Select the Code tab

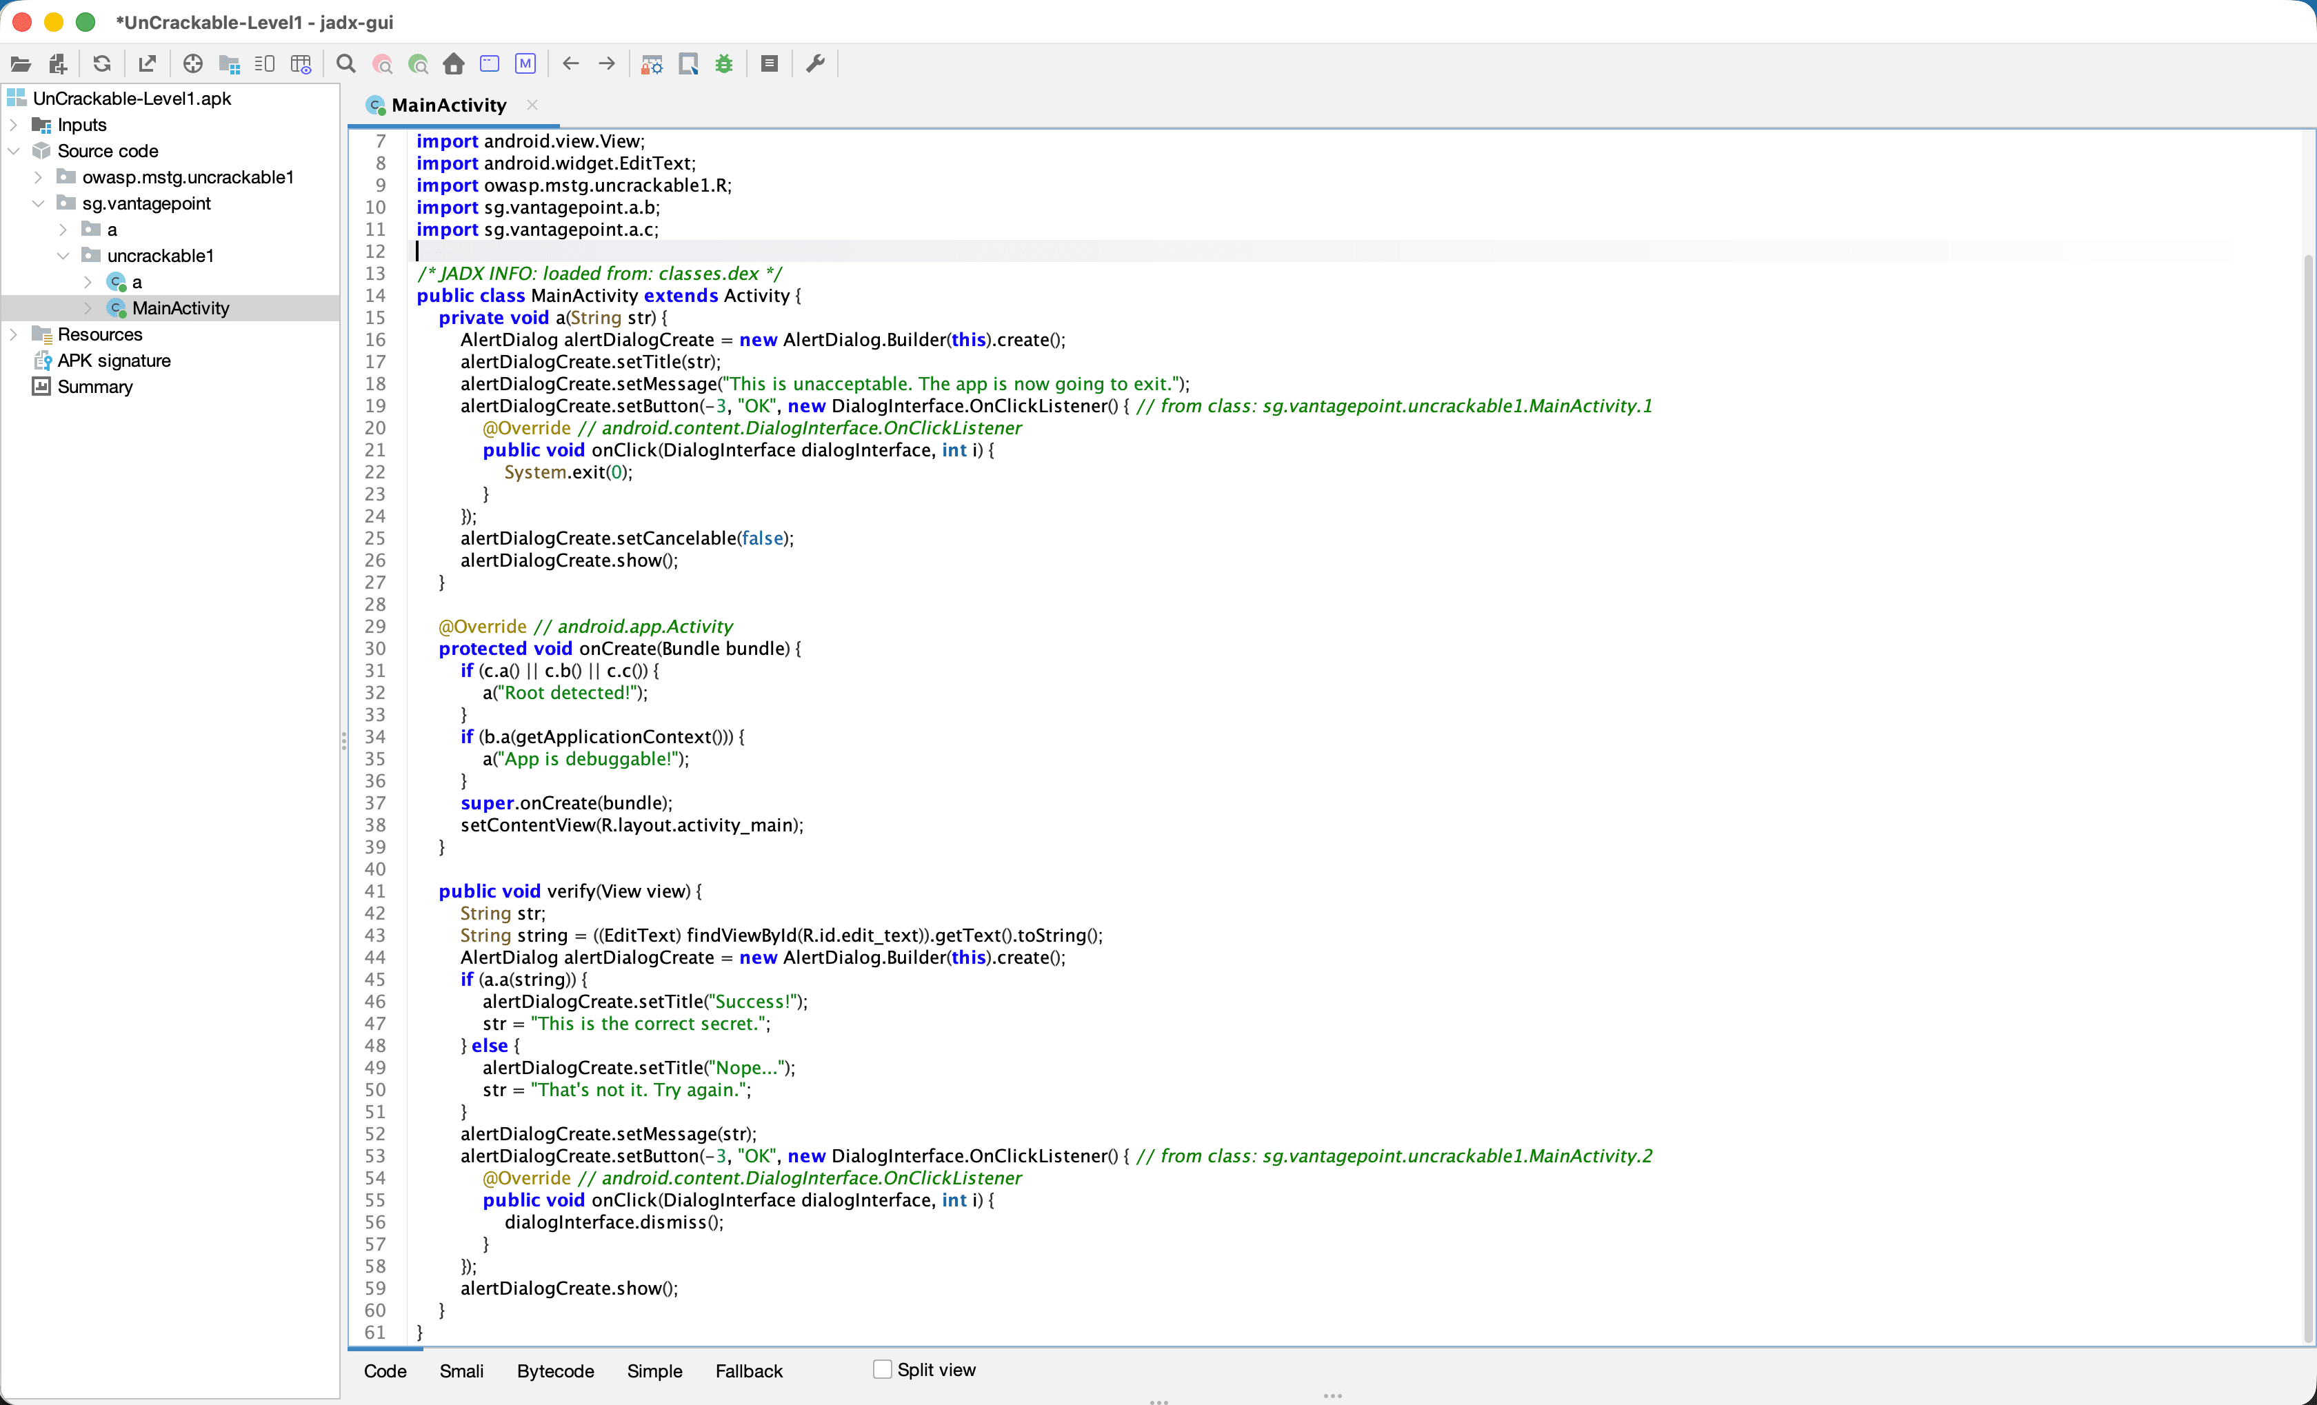coord(385,1371)
